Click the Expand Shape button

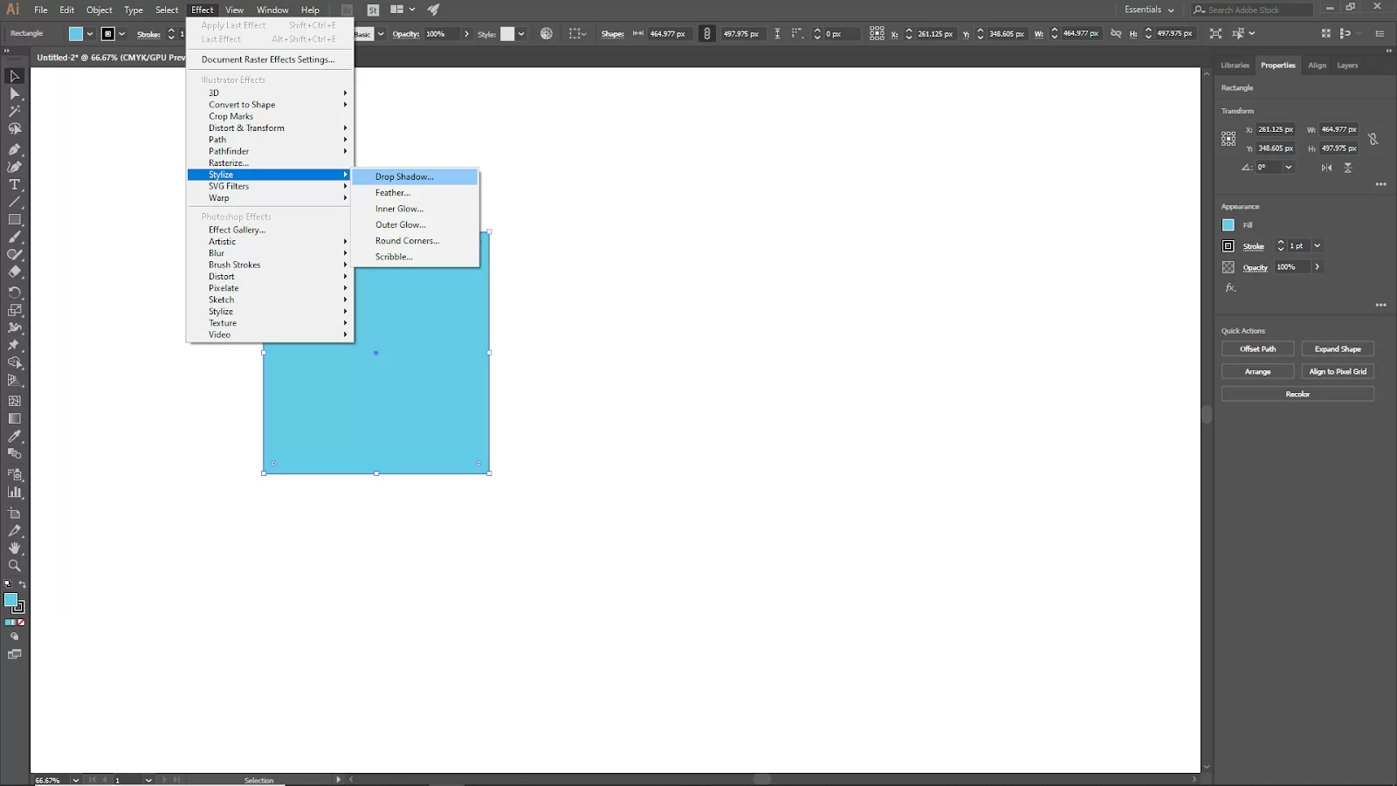click(1338, 348)
